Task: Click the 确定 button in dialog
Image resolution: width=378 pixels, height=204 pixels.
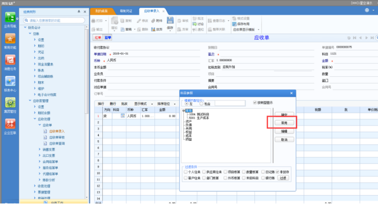Action: pyautogui.click(x=284, y=114)
